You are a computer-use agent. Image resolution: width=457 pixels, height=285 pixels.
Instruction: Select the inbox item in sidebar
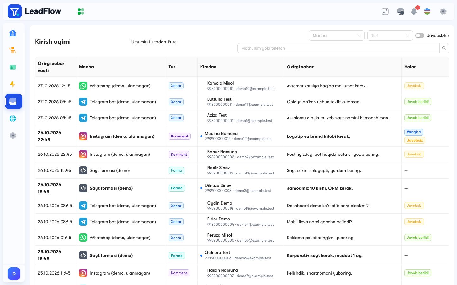(x=14, y=101)
